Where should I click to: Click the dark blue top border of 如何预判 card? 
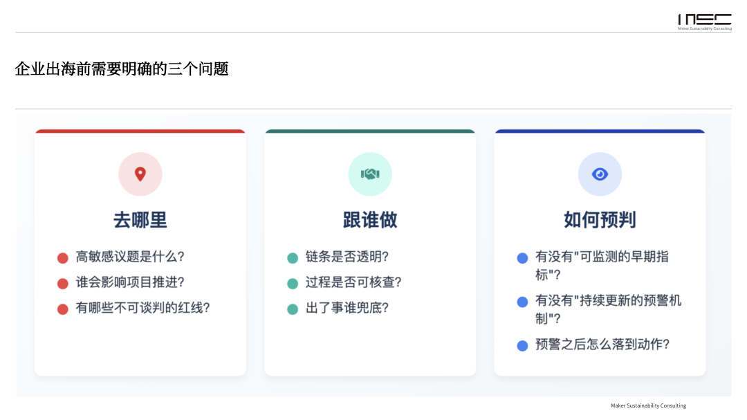tap(600, 131)
